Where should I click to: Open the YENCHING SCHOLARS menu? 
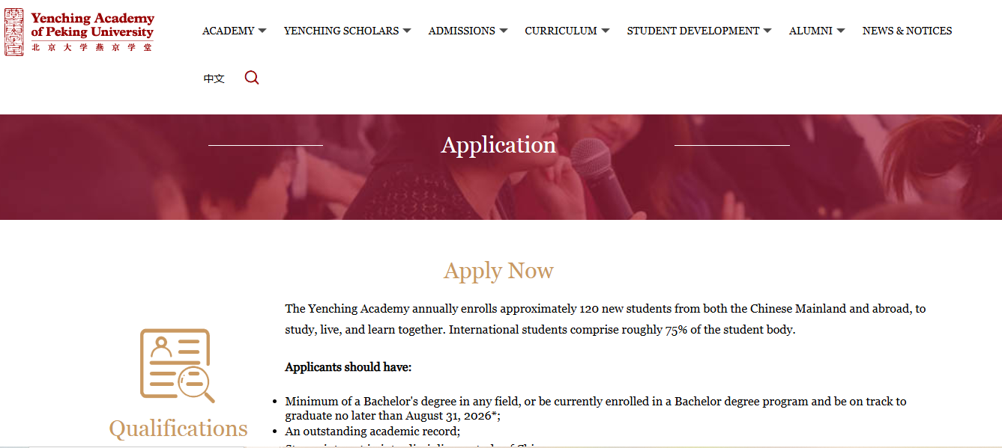click(341, 31)
